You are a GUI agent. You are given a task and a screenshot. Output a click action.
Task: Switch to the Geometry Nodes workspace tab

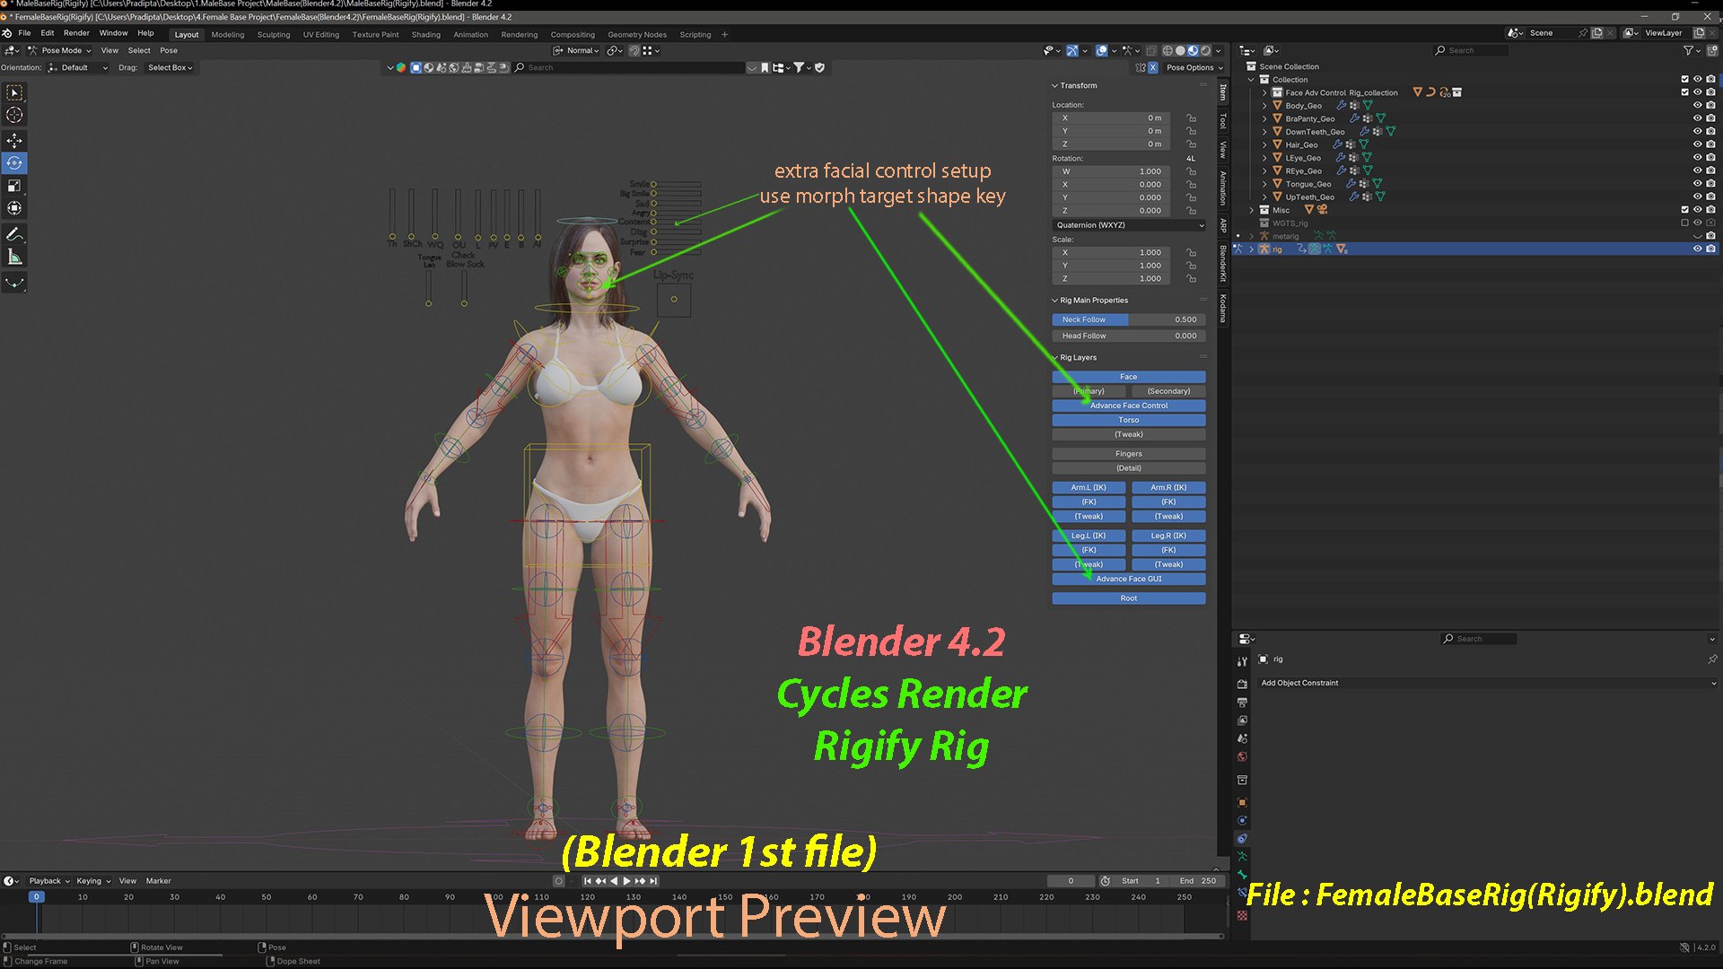[x=637, y=35]
